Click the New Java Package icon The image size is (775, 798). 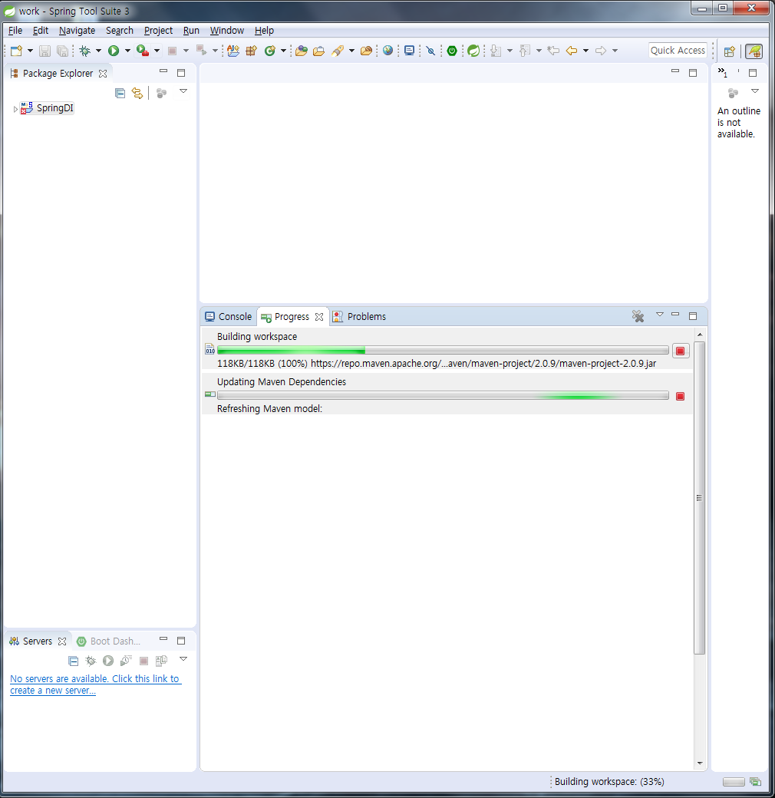[x=252, y=51]
